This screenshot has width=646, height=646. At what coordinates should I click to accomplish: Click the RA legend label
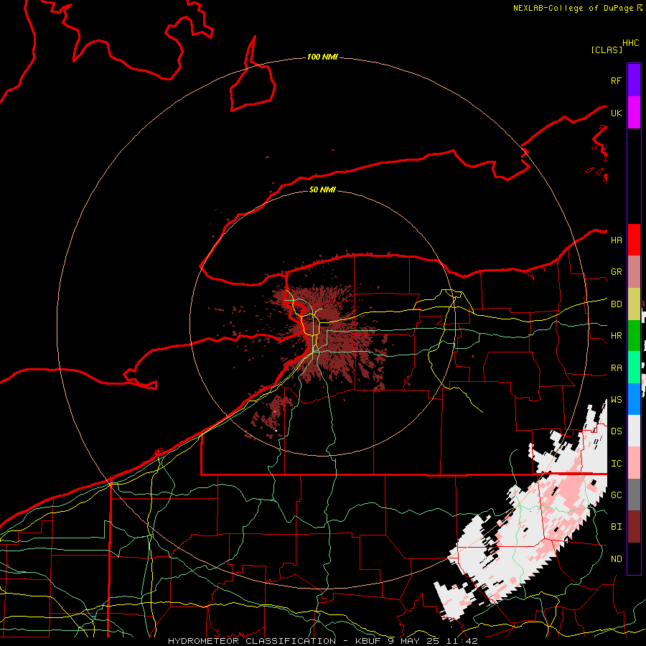click(616, 368)
